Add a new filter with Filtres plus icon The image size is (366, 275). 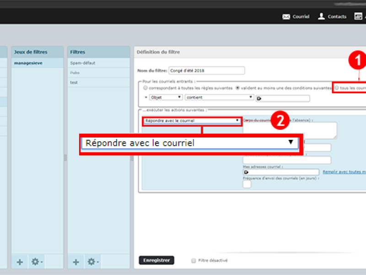76,262
